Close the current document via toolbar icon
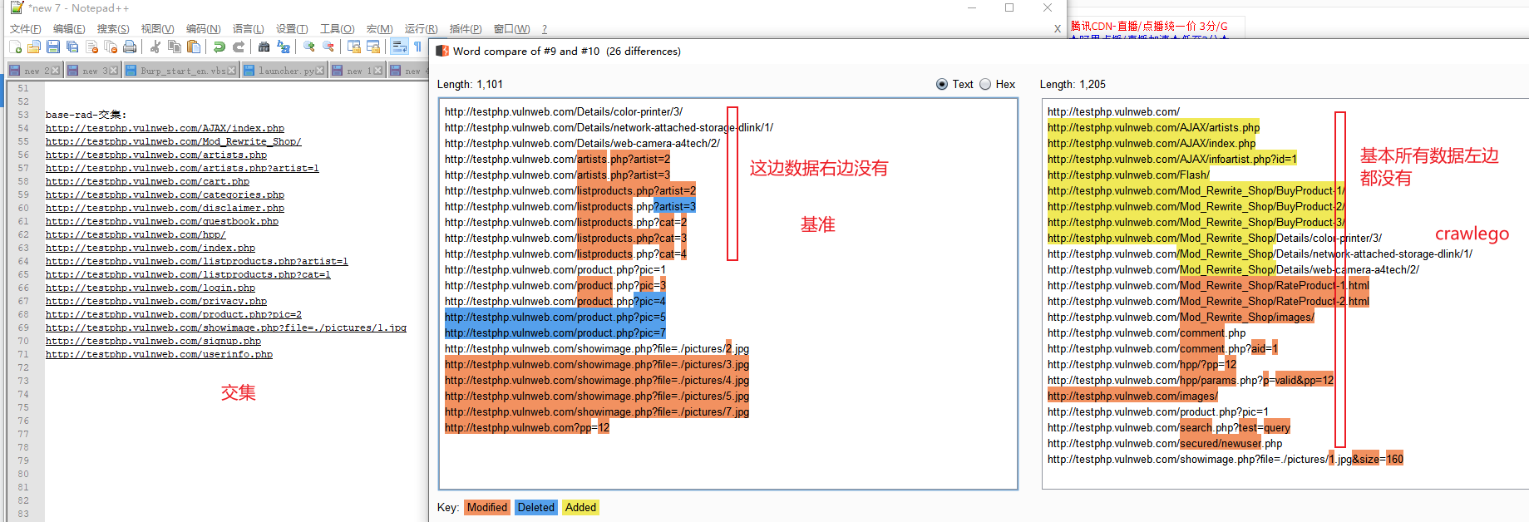The height and width of the screenshot is (522, 1529). (91, 47)
